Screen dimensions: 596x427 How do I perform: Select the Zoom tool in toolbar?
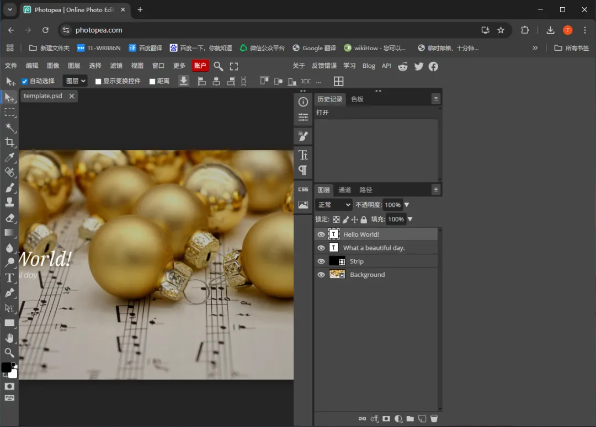pyautogui.click(x=9, y=353)
